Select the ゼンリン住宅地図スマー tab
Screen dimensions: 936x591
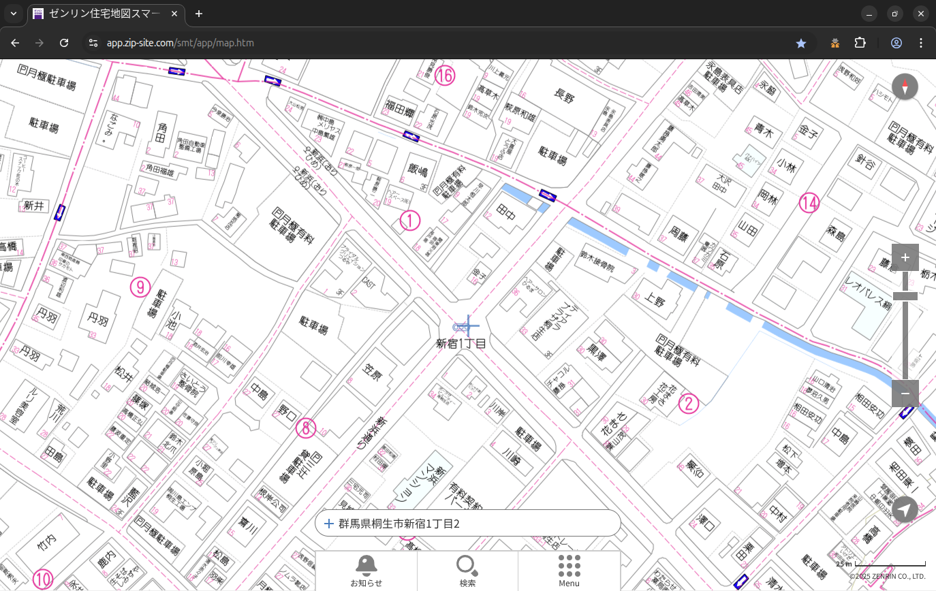[105, 14]
